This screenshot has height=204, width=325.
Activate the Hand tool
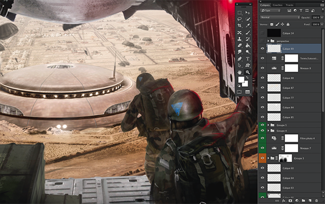239,72
